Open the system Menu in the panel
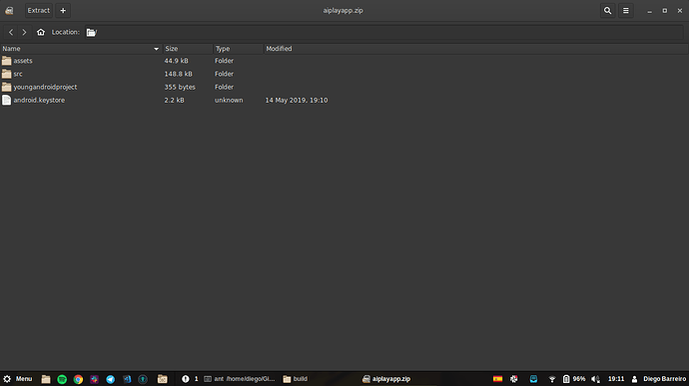Image resolution: width=689 pixels, height=386 pixels. coord(18,379)
